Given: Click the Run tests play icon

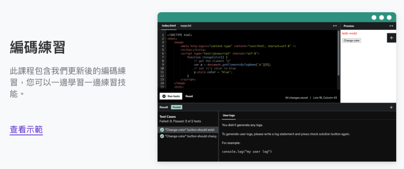Looking at the screenshot, I should [164, 96].
